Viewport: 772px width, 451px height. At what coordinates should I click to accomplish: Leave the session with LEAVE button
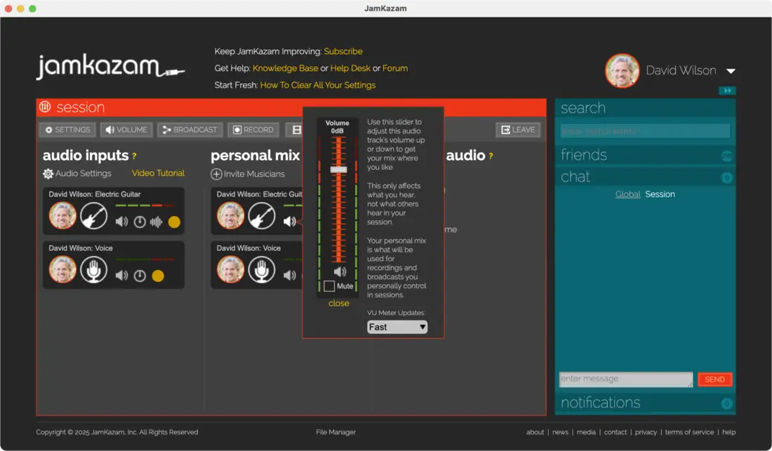518,130
